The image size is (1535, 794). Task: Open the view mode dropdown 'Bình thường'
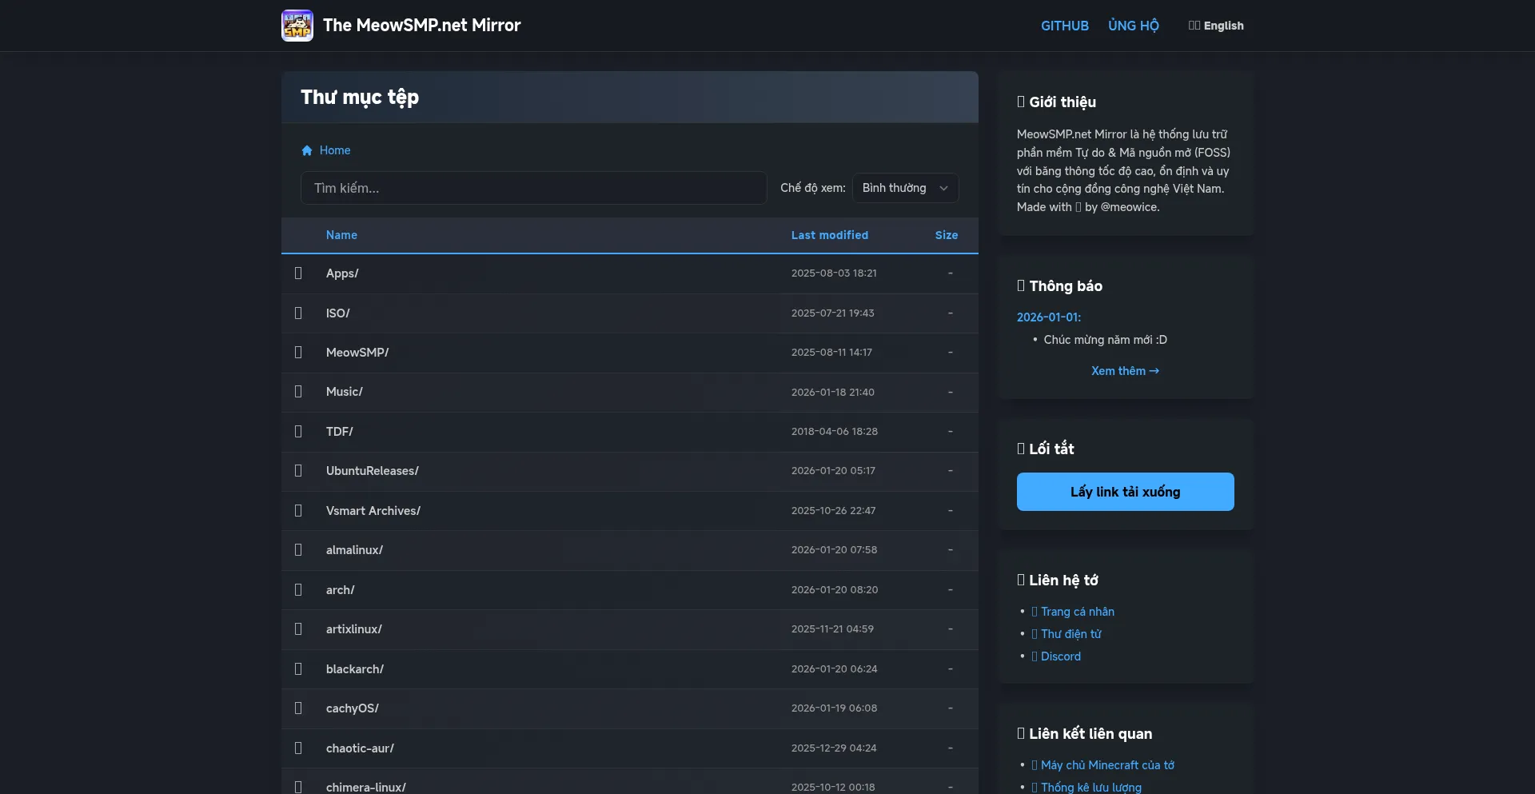click(905, 188)
